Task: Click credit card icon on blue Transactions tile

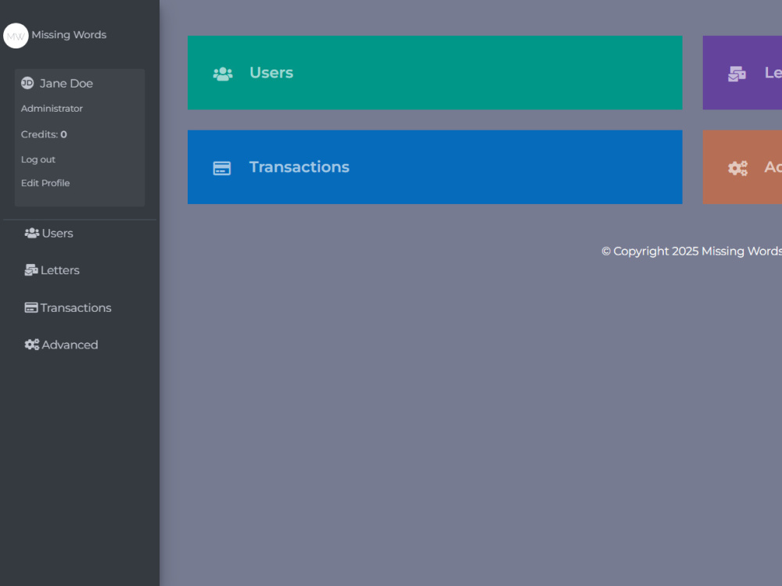Action: click(x=222, y=168)
